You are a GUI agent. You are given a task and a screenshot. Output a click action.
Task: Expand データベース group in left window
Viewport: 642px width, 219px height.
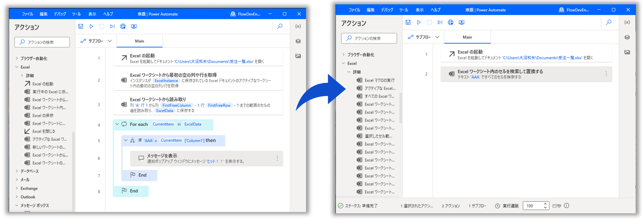pos(17,171)
